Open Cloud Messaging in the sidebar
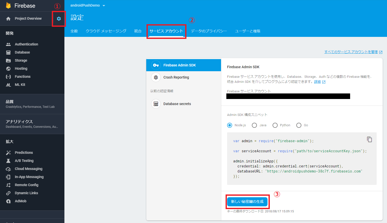Image resolution: width=387 pixels, height=223 pixels. 29,169
